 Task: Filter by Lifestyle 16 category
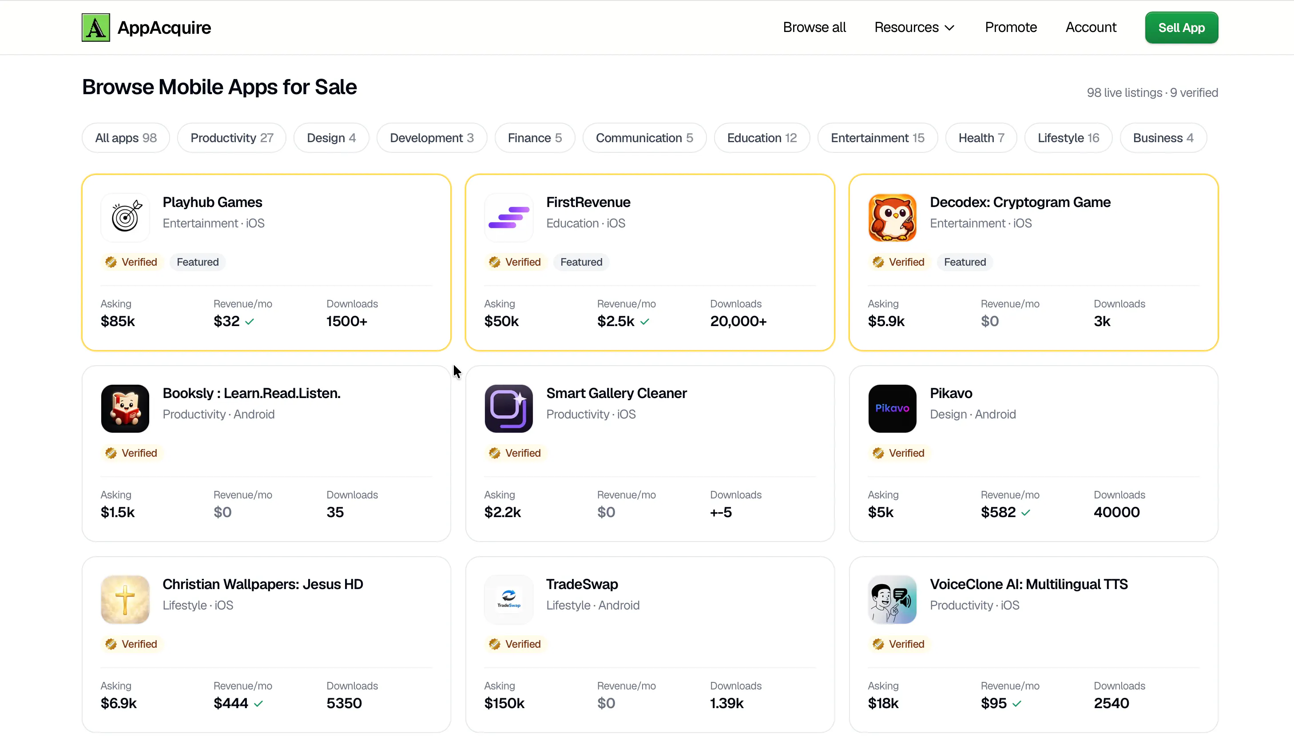pyautogui.click(x=1068, y=138)
